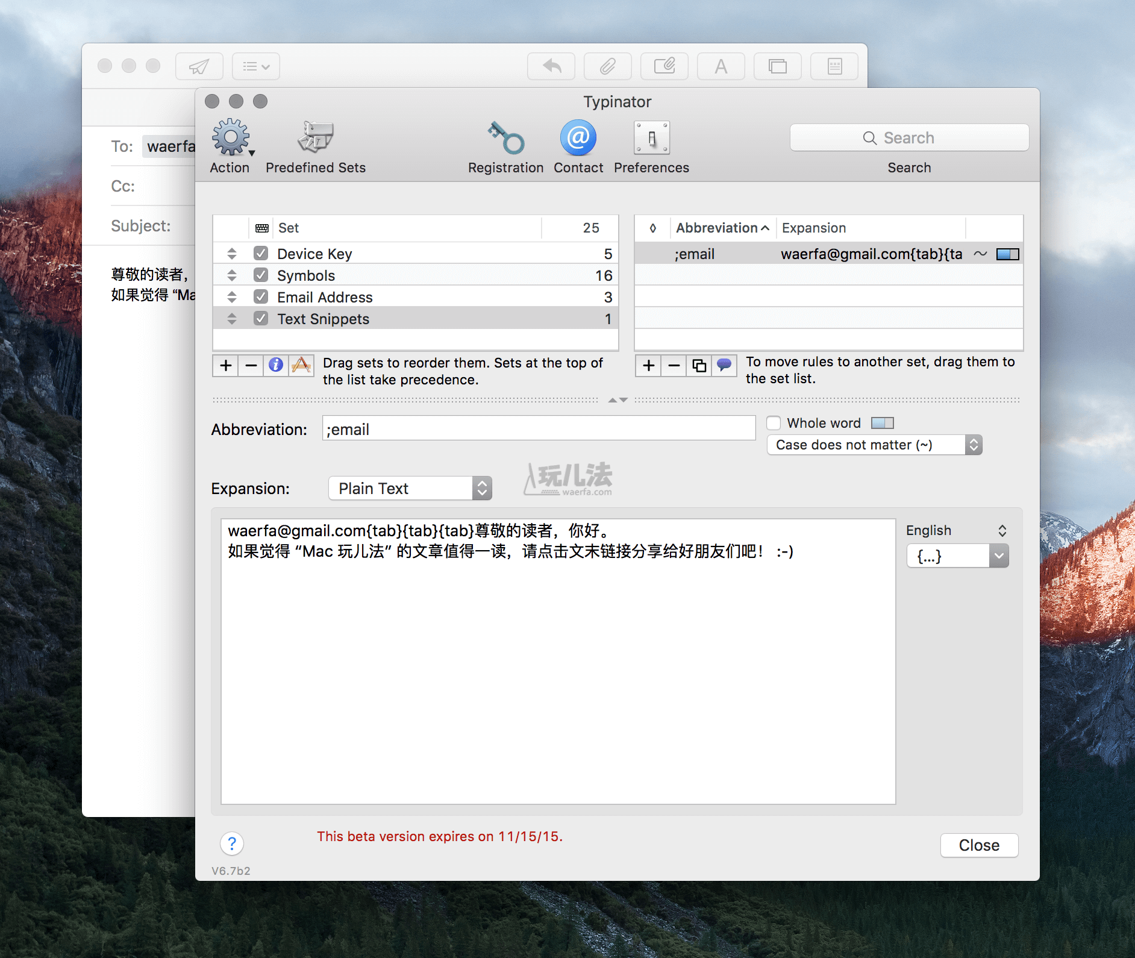This screenshot has width=1135, height=958.
Task: Open header list dropdown in Mail window
Action: [x=256, y=66]
